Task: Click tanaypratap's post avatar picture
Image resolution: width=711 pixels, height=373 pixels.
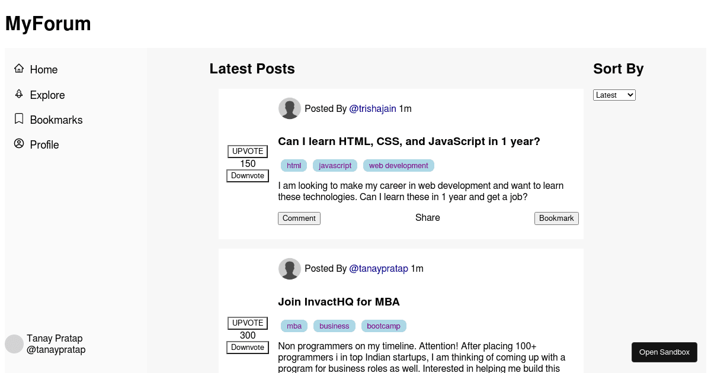Action: (290, 268)
